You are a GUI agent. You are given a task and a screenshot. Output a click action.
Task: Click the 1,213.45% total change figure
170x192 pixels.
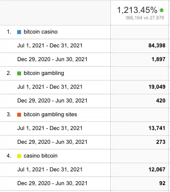tap(137, 10)
